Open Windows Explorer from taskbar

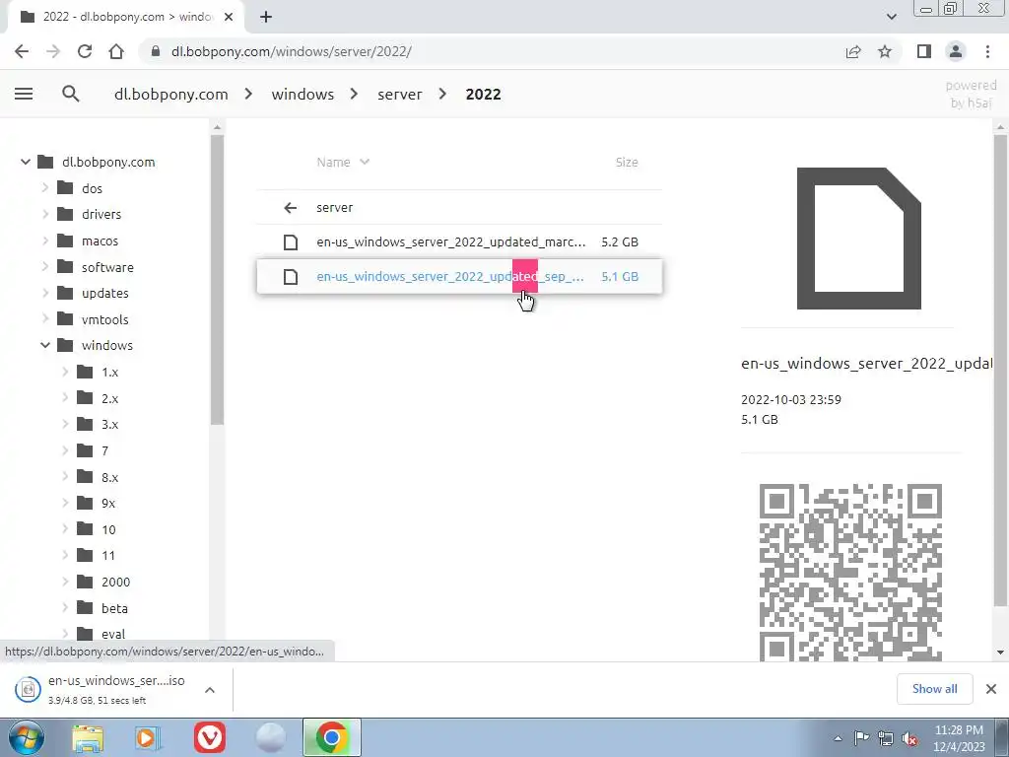[88, 738]
